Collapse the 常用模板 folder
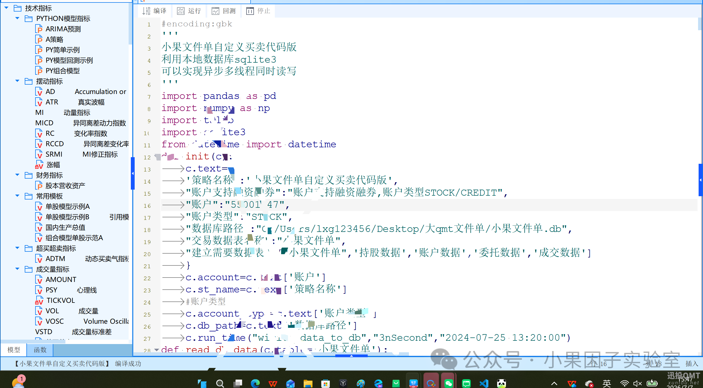The image size is (703, 388). (x=17, y=196)
